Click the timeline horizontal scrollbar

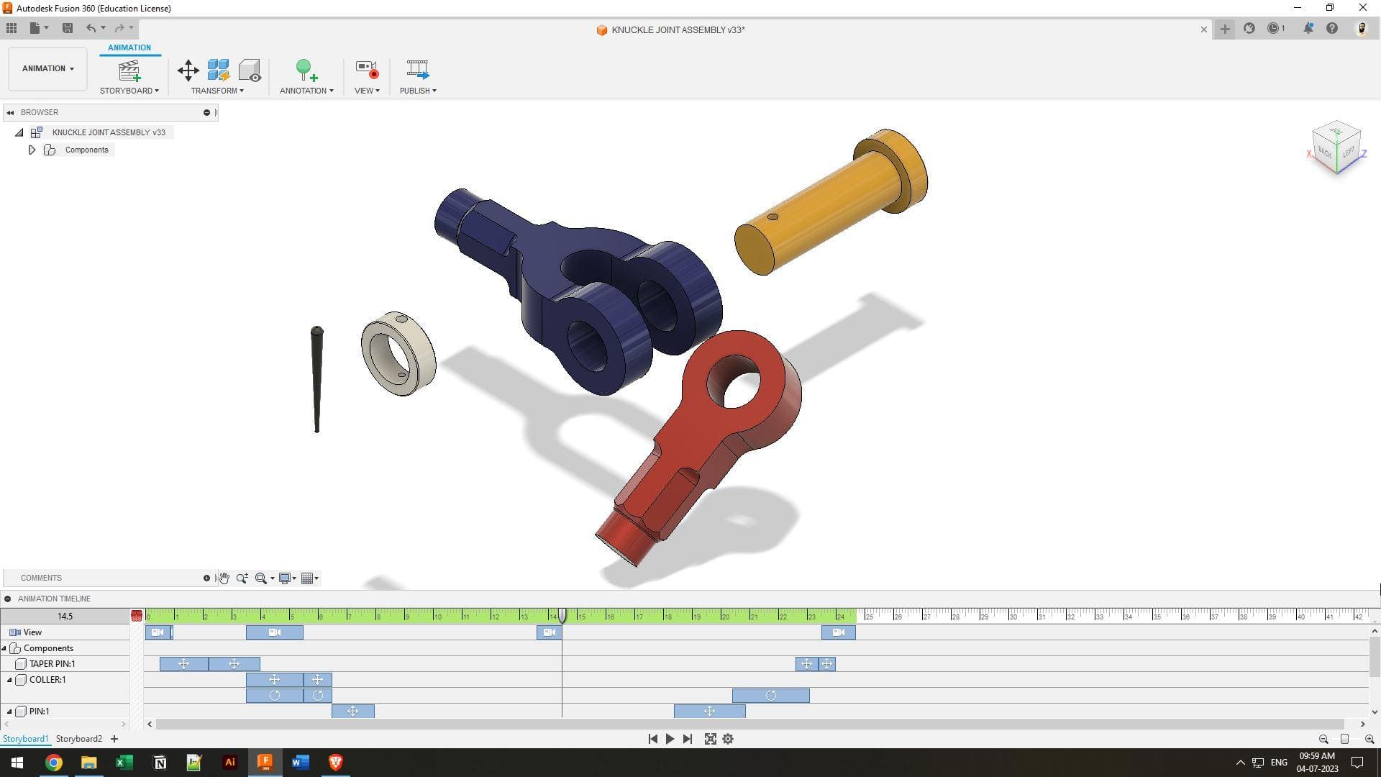pos(749,724)
